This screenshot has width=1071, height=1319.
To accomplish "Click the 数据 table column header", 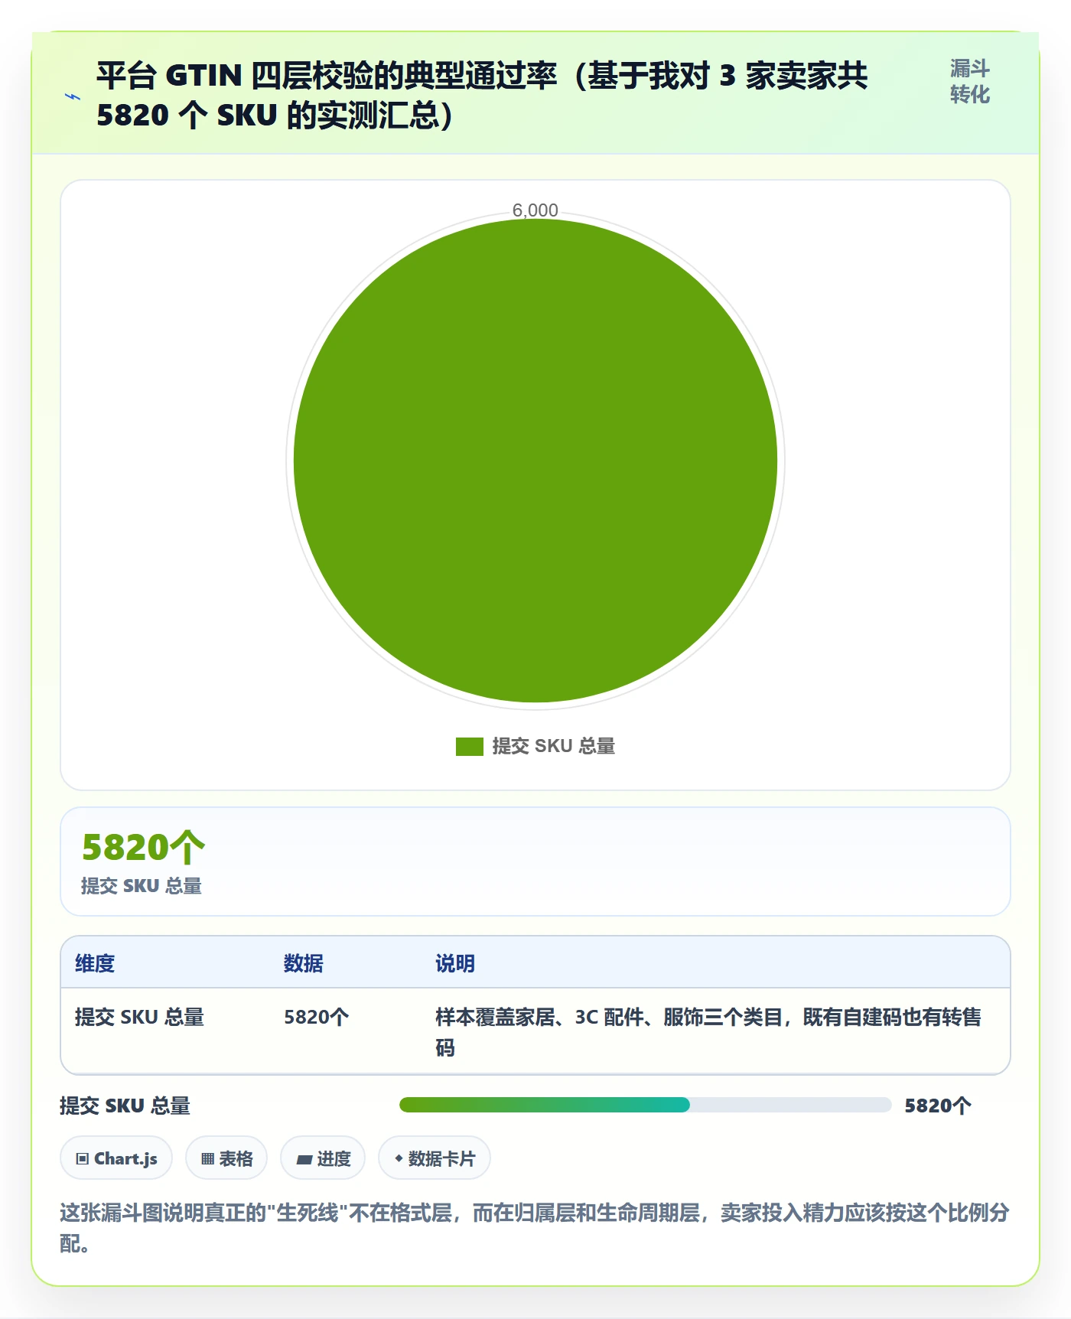I will (304, 963).
